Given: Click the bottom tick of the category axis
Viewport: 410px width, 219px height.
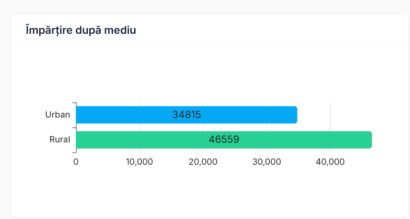Looking at the screenshot, I should coord(74,152).
